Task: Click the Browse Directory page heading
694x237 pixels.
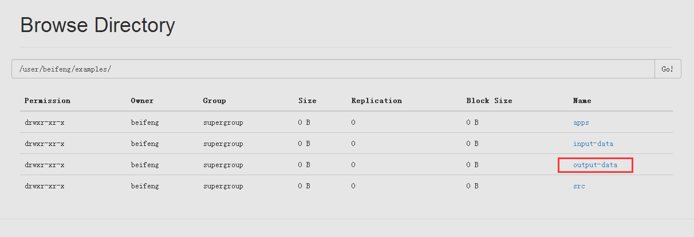Action: [97, 26]
